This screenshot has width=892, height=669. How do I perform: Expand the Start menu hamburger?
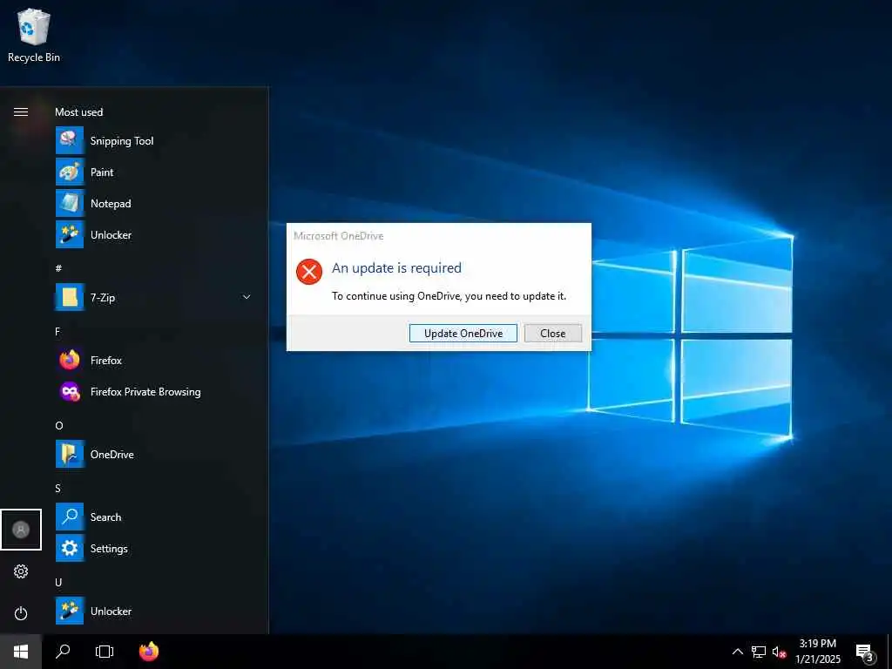coord(21,111)
